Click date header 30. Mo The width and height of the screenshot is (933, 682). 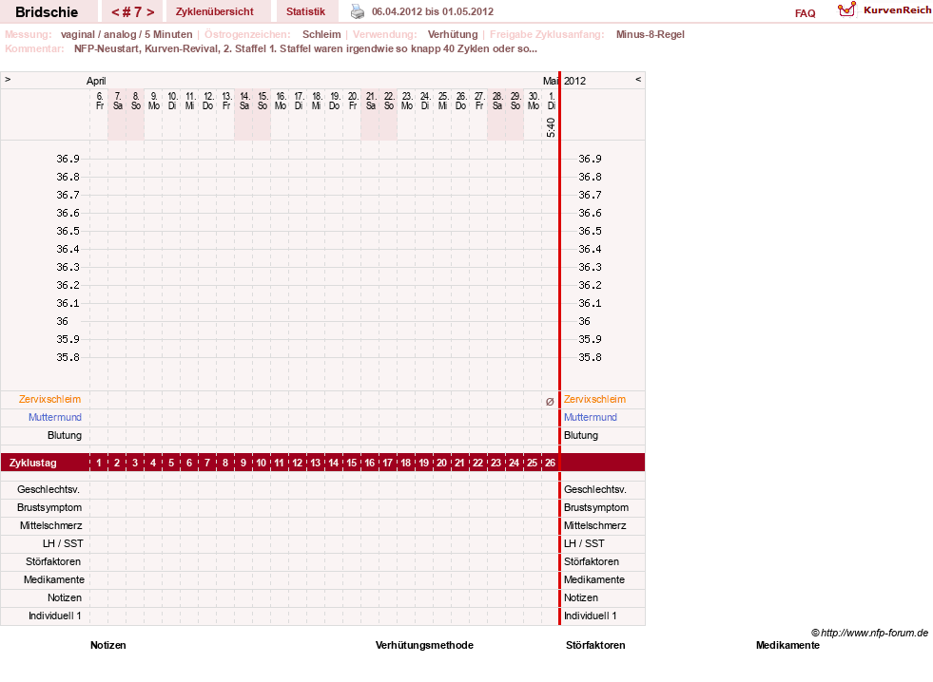(x=534, y=101)
